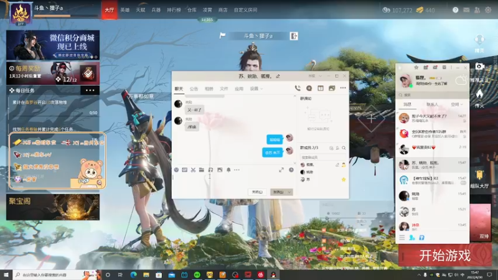Open the 联系人 tab in QQ panel
This screenshot has height=280, width=498.
pos(432,104)
